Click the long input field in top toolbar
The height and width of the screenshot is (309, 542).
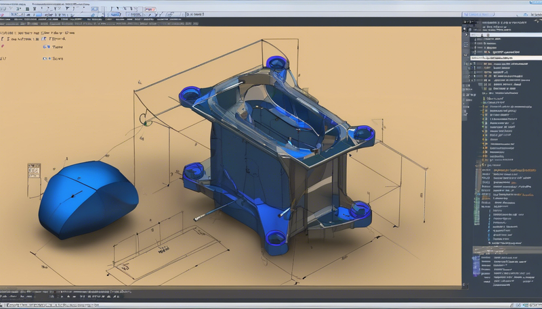coord(323,14)
